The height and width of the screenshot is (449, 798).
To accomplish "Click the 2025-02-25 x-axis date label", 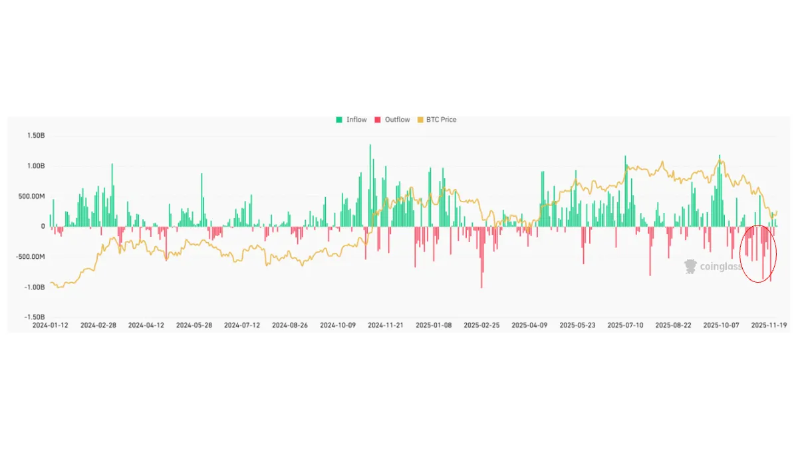I will (x=481, y=326).
